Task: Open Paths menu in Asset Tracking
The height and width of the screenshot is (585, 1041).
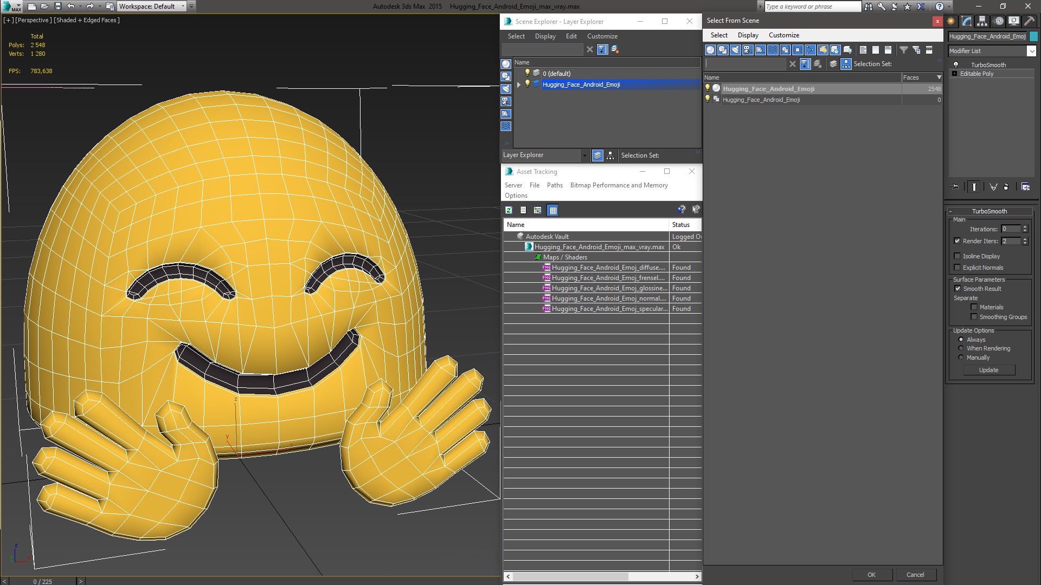Action: coord(555,185)
